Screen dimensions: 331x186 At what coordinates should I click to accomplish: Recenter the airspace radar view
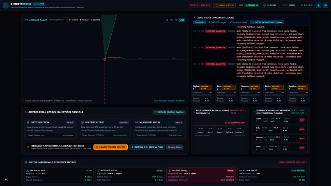point(176,20)
